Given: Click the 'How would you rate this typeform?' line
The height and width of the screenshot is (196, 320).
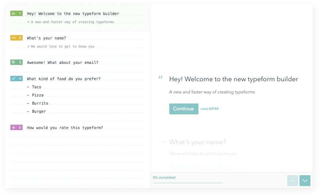Looking at the screenshot, I should (65, 128).
